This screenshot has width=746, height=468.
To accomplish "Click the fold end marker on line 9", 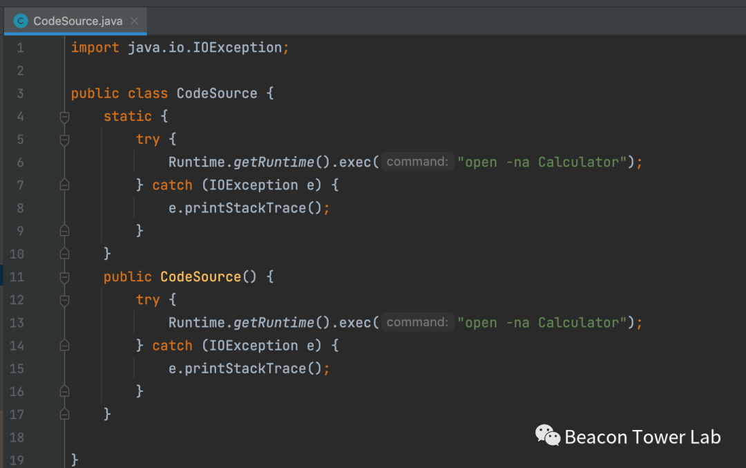I will point(64,231).
